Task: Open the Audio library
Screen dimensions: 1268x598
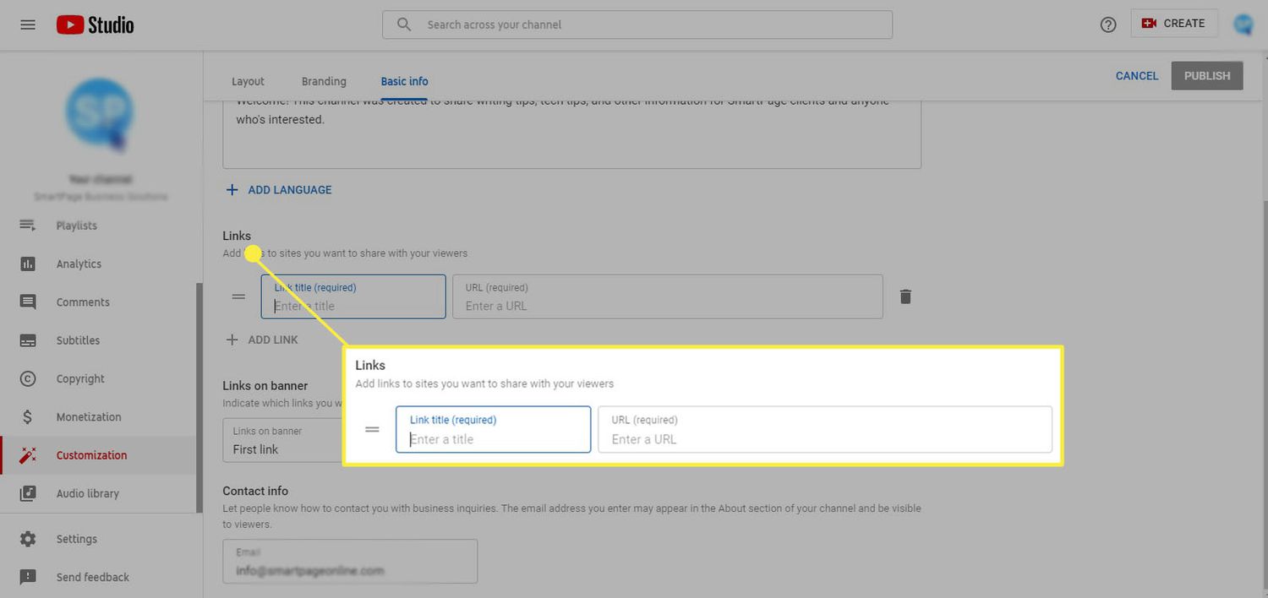Action: pos(88,493)
